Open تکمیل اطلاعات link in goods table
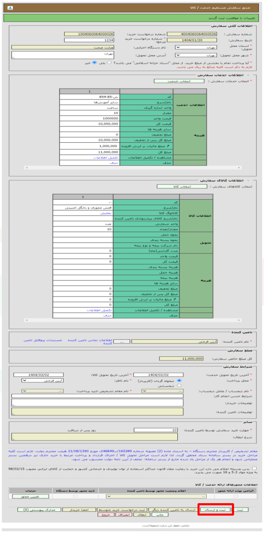This screenshot has width=264, height=533. click(x=100, y=310)
